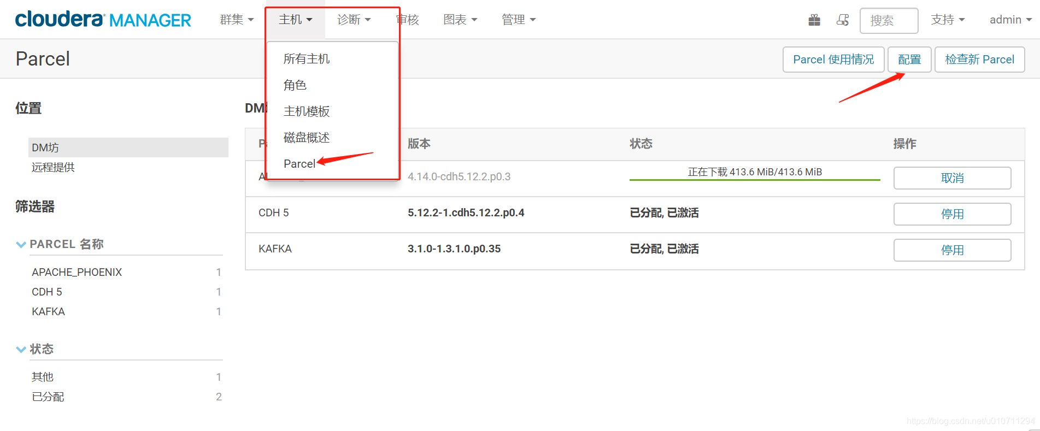The height and width of the screenshot is (431, 1040).
Task: Open the 管理 dropdown menu
Action: 519,20
